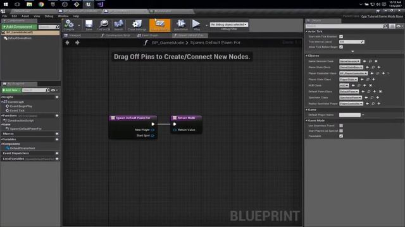Image resolution: width=405 pixels, height=227 pixels.
Task: Open the File menu
Action: pos(4,16)
